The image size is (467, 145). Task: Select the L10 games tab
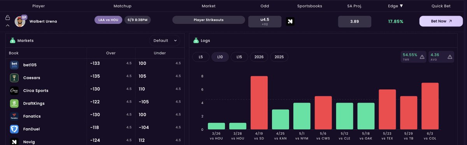[x=220, y=57]
